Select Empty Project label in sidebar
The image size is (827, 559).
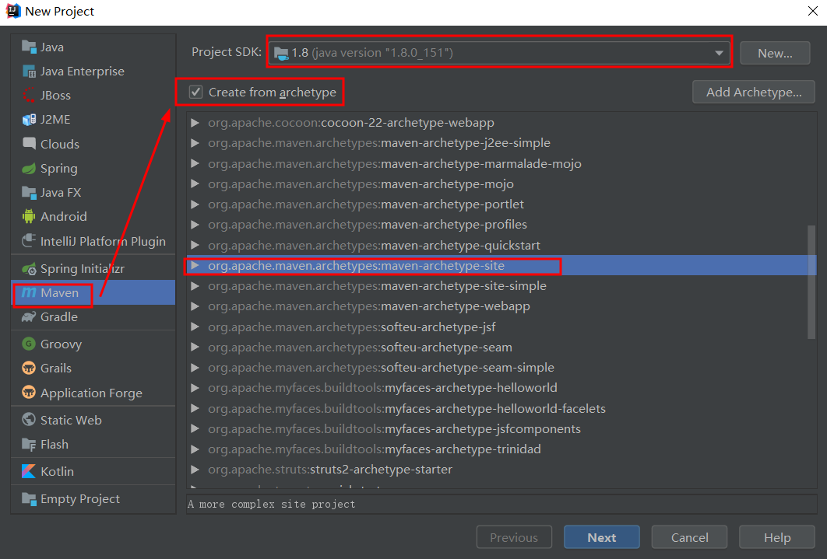tap(80, 499)
